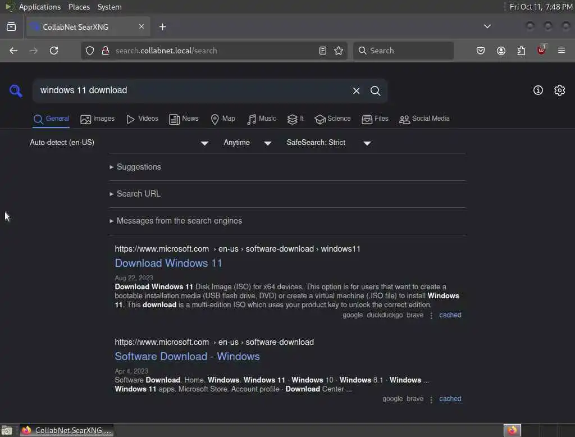Click the show desktop icon in the bottom panel

tap(7, 430)
